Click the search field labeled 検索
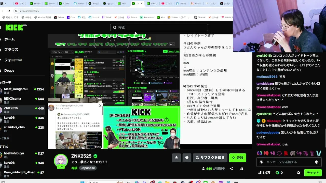The width and height of the screenshot is (326, 183). pyautogui.click(x=159, y=27)
